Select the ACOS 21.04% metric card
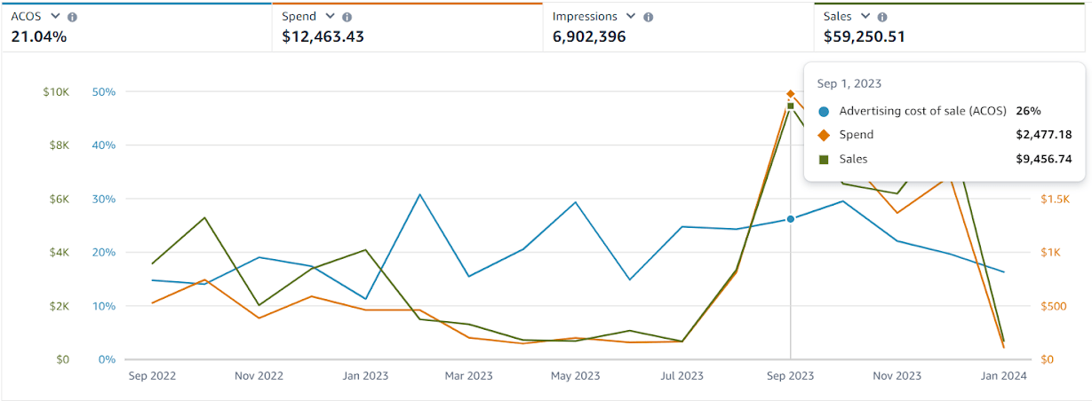The height and width of the screenshot is (416, 1092). click(x=136, y=27)
